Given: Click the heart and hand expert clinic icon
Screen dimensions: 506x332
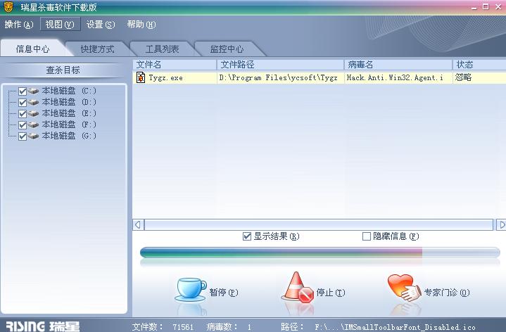Looking at the screenshot, I should (405, 288).
